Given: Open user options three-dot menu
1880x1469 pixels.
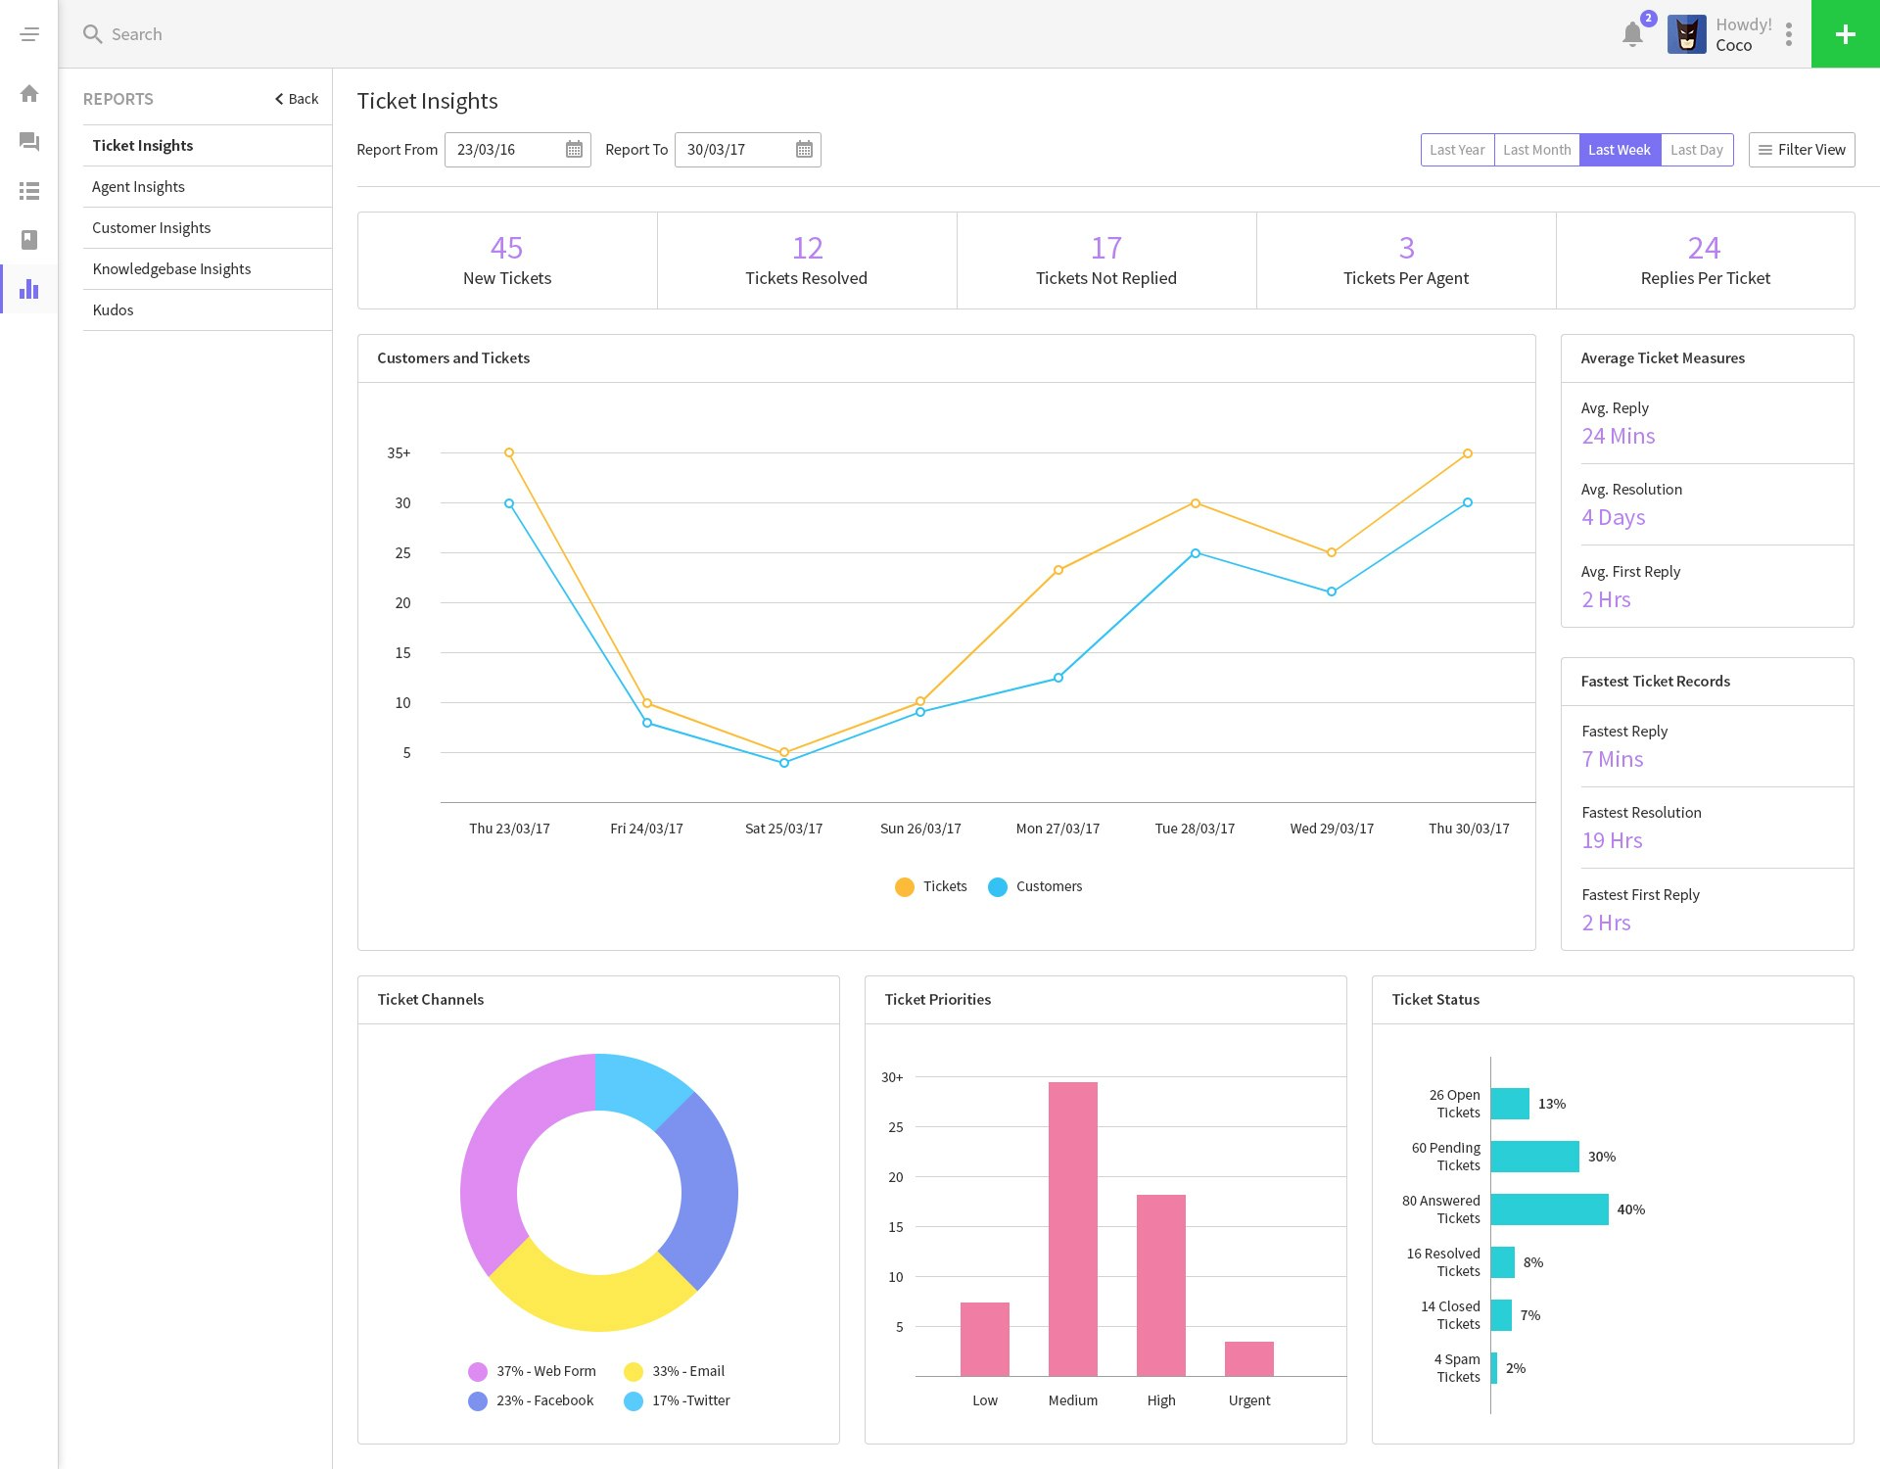Looking at the screenshot, I should pyautogui.click(x=1788, y=34).
